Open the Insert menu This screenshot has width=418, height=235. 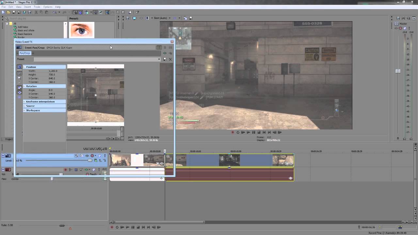pos(27,7)
